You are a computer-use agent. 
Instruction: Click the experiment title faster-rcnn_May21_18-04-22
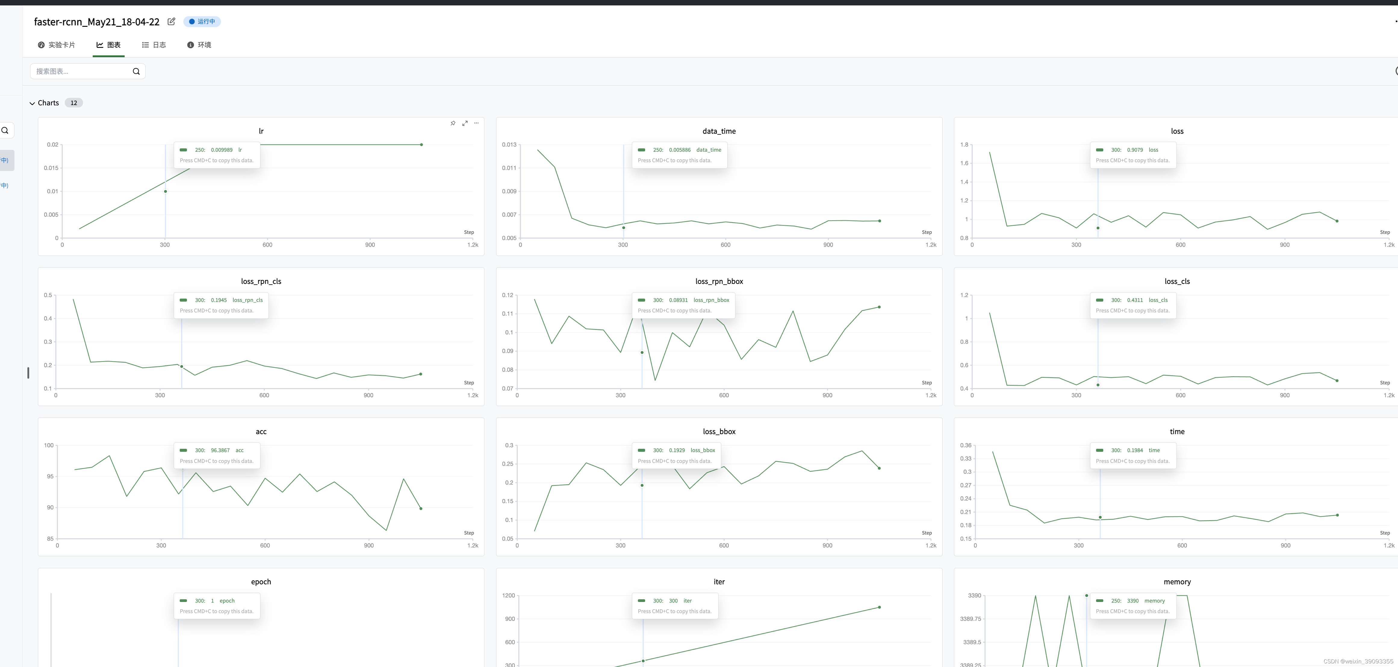[97, 22]
